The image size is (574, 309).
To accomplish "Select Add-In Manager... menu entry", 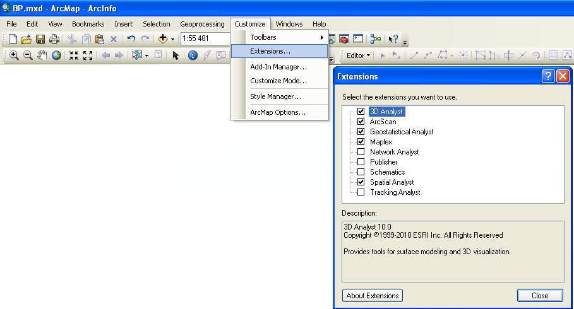I will [x=279, y=67].
